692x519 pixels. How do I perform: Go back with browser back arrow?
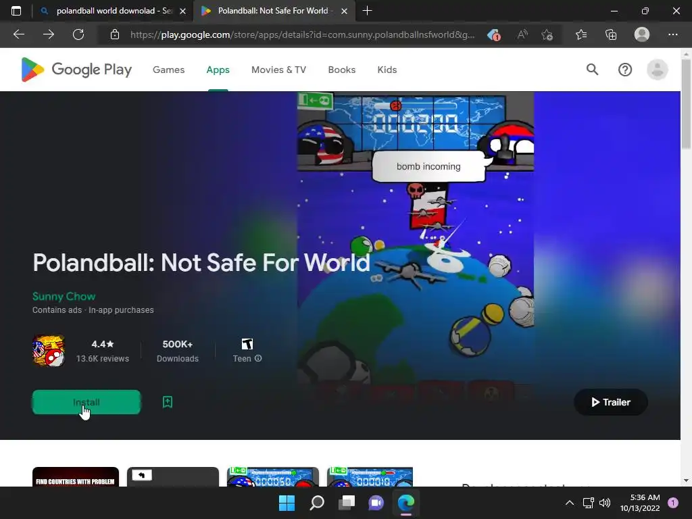pos(19,34)
